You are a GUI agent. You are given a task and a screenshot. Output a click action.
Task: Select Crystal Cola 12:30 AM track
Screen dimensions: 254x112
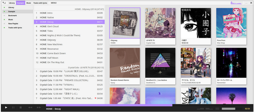(69, 94)
